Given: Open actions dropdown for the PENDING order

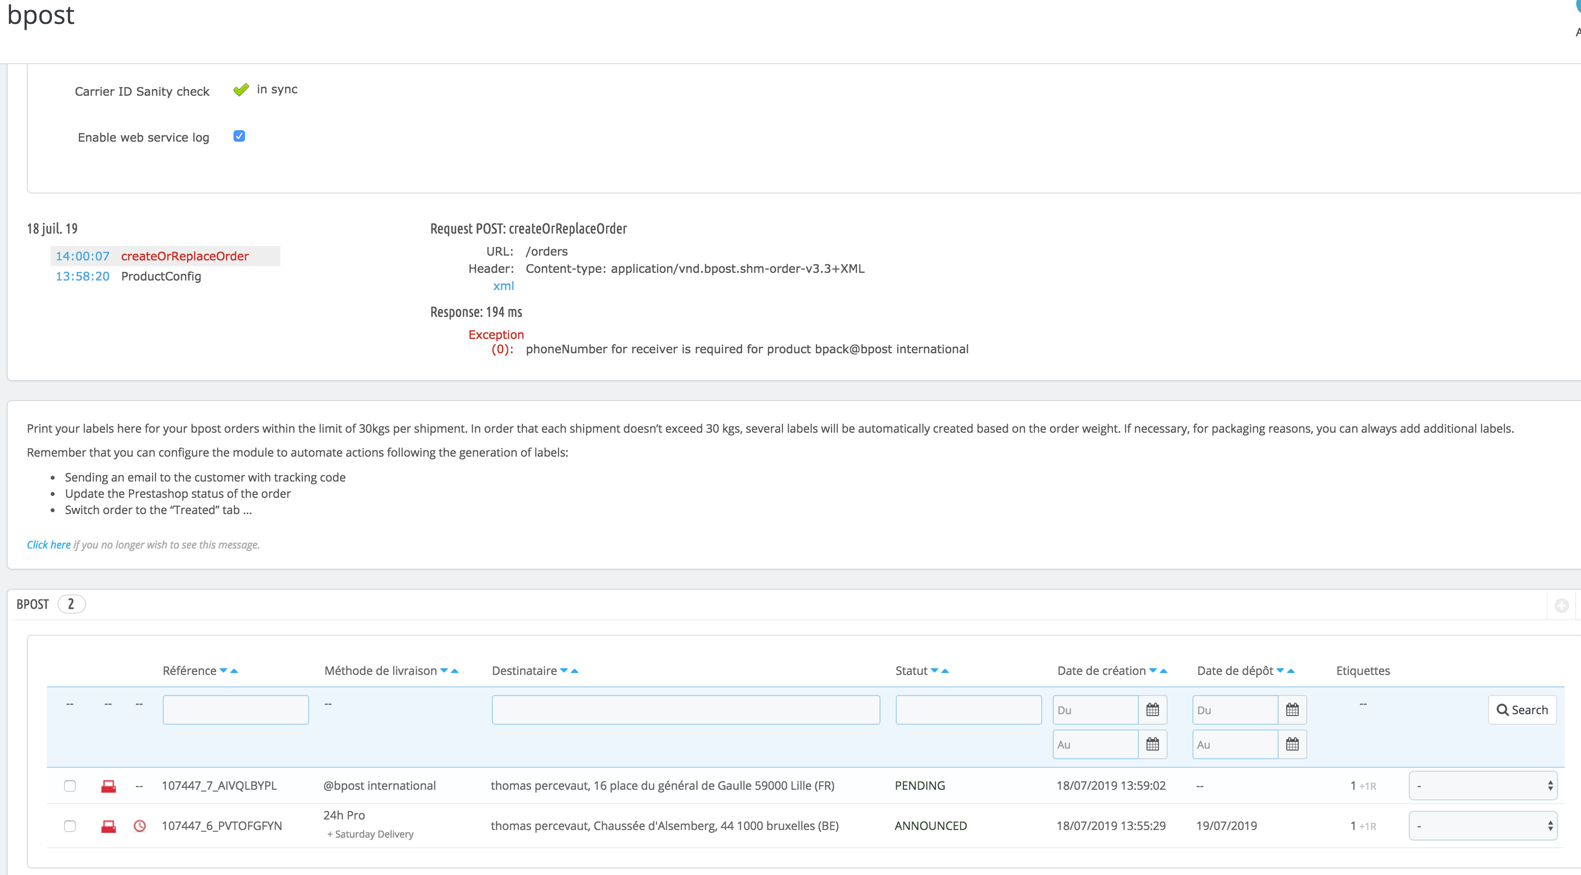Looking at the screenshot, I should tap(1483, 786).
